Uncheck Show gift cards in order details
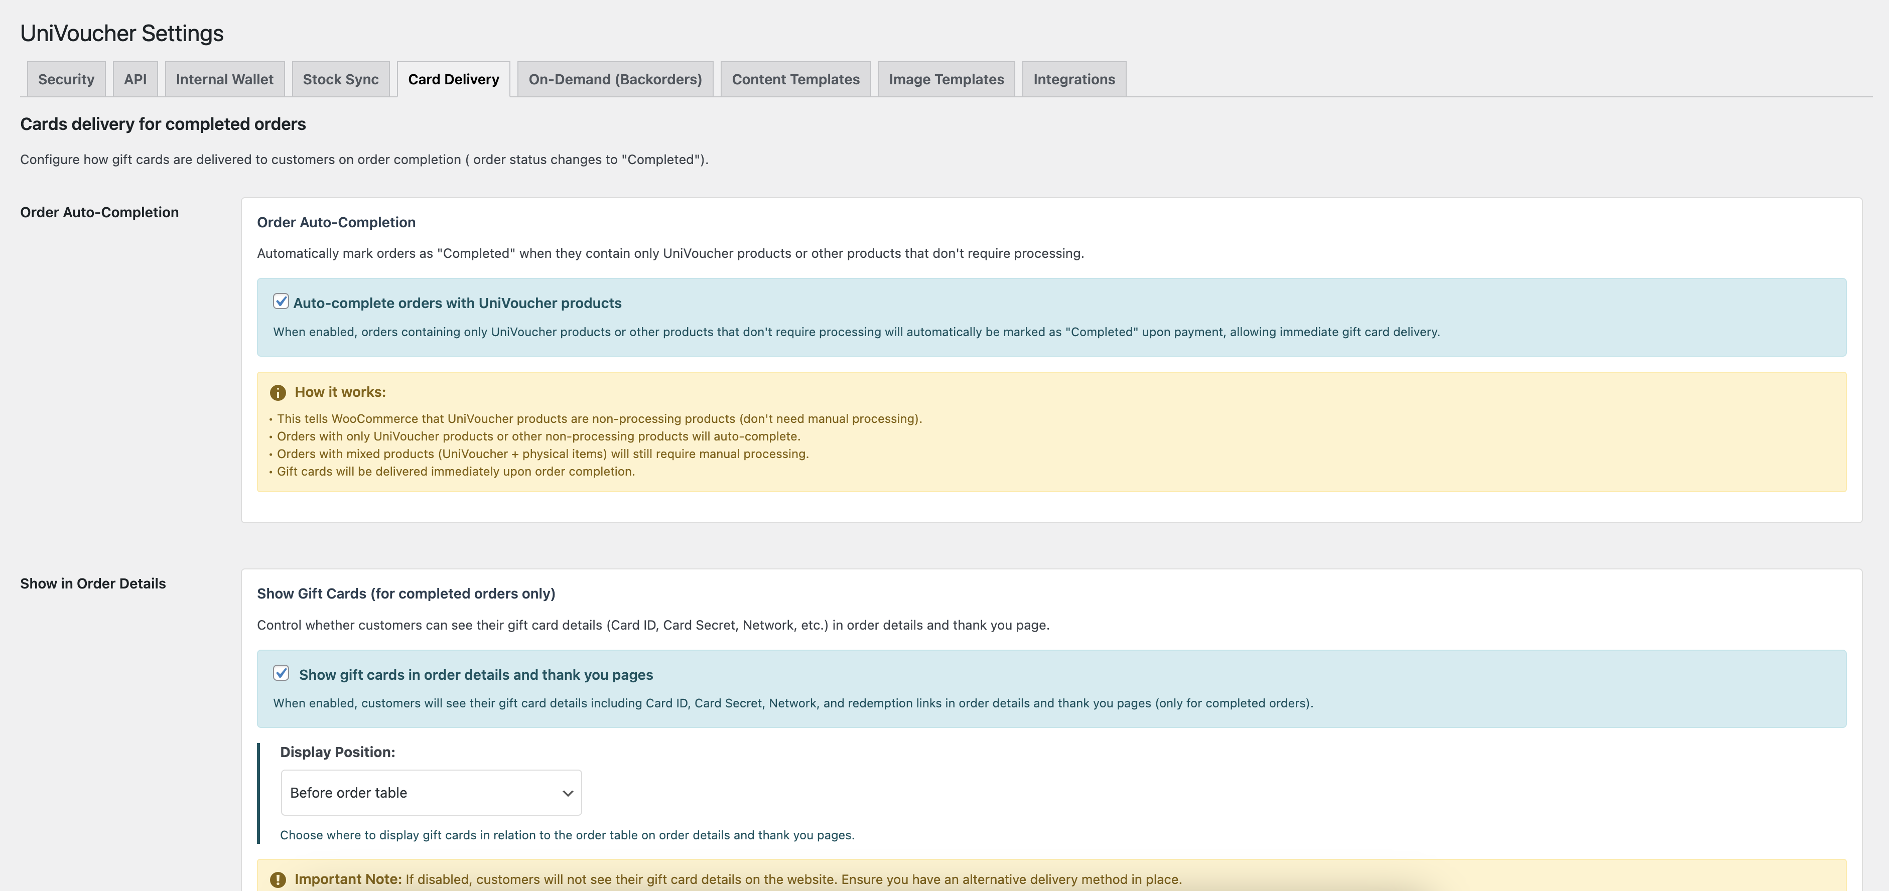 281,673
